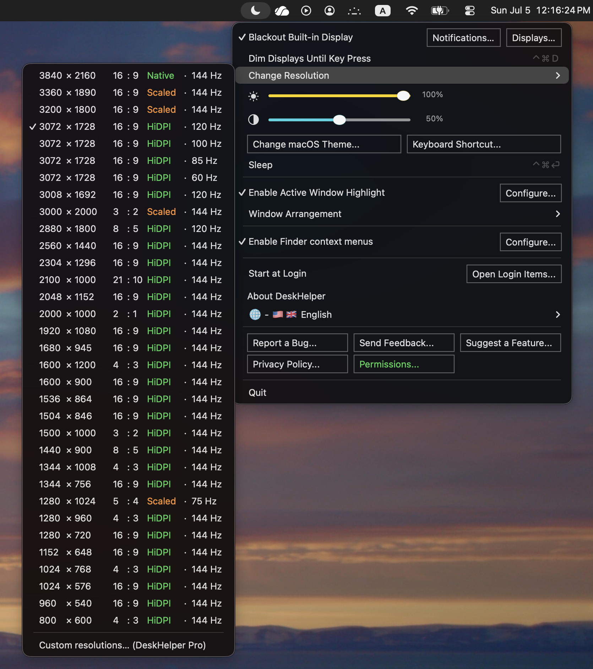
Task: Click the UK flag icon
Action: [291, 314]
